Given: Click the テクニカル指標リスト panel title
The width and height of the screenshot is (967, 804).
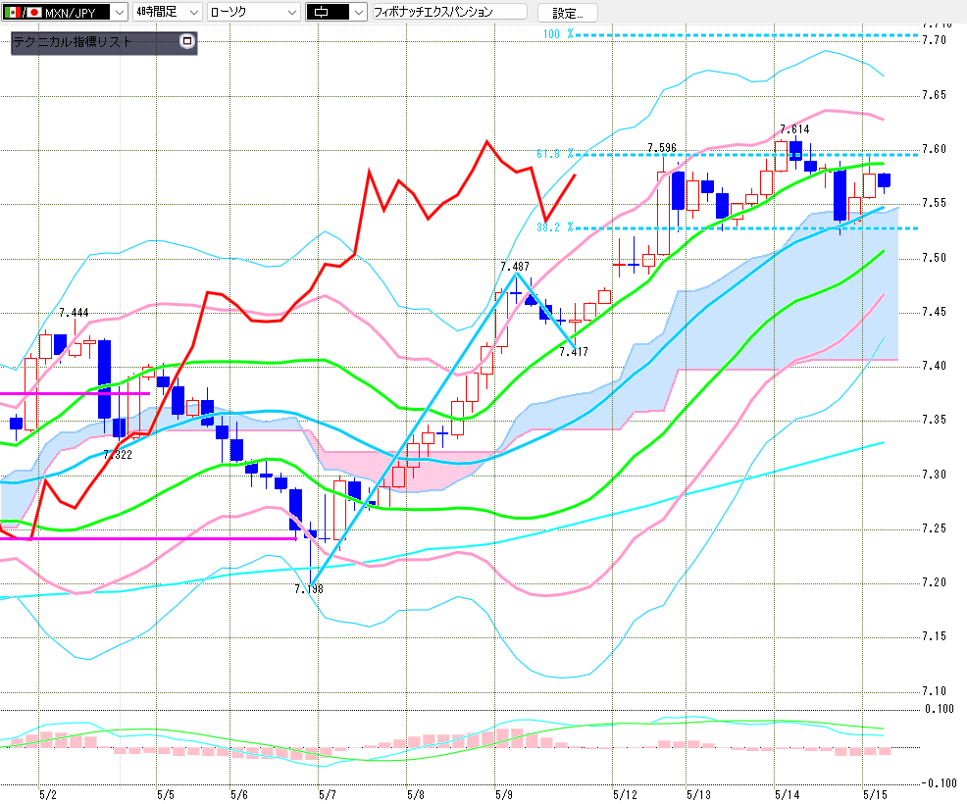Looking at the screenshot, I should pos(73,42).
